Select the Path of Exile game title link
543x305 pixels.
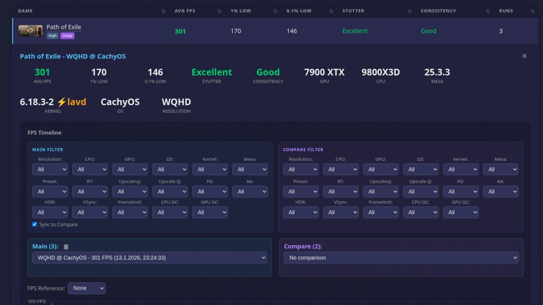pos(64,27)
